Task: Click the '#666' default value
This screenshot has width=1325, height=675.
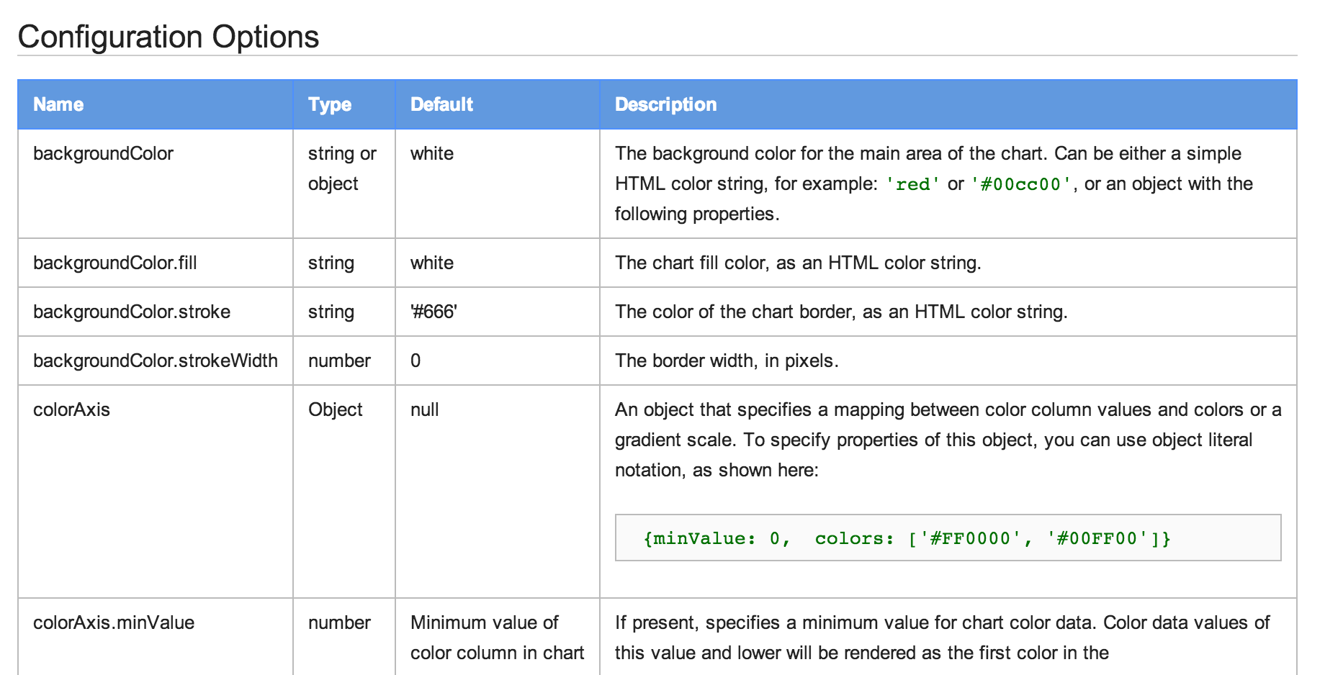Action: 434,312
